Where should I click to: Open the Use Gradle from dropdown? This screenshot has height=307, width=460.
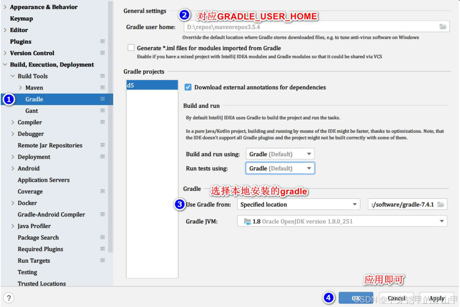click(x=299, y=204)
